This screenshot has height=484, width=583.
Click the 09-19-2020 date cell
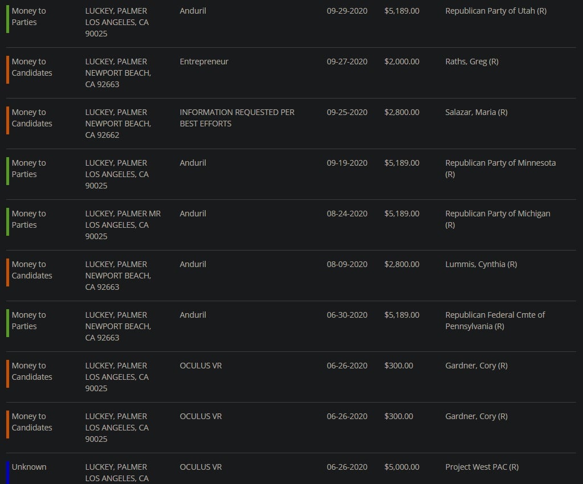(x=346, y=163)
